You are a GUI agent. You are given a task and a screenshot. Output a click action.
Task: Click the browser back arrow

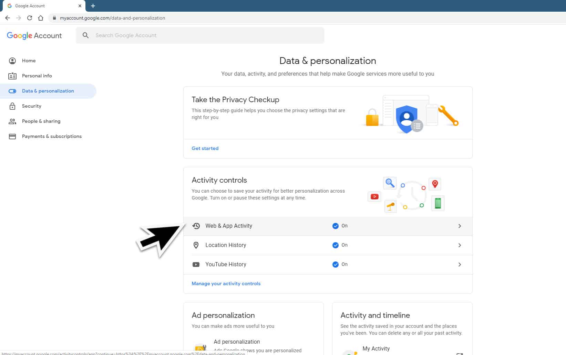tap(8, 18)
